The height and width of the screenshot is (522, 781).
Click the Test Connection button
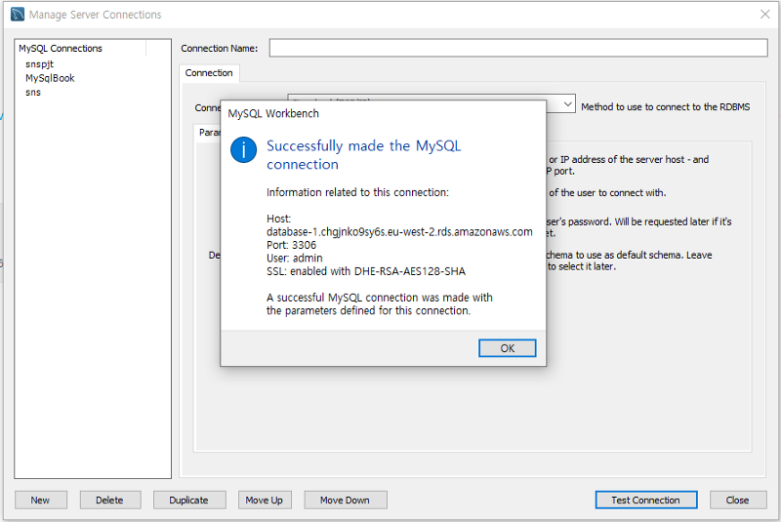646,501
